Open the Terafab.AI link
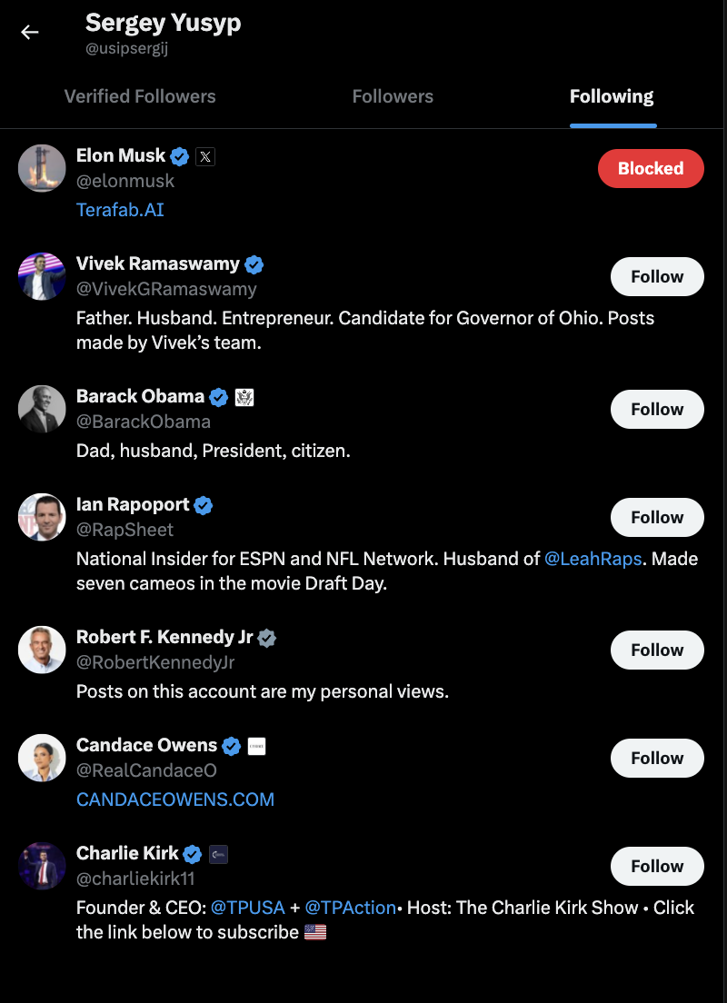 coord(120,210)
